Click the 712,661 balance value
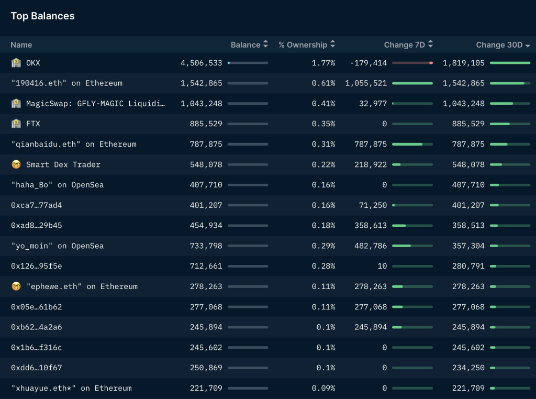Image resolution: width=536 pixels, height=399 pixels. [206, 266]
